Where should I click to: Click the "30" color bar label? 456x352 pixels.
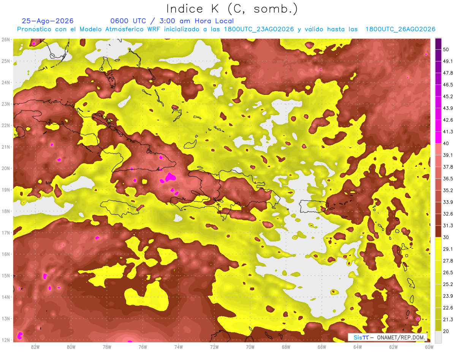pos(446,237)
